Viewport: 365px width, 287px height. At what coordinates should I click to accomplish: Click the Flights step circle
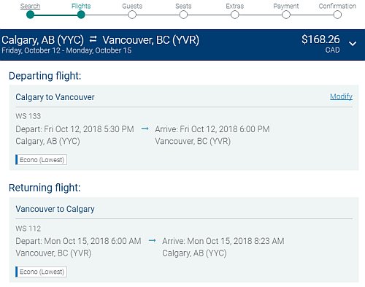click(x=81, y=15)
